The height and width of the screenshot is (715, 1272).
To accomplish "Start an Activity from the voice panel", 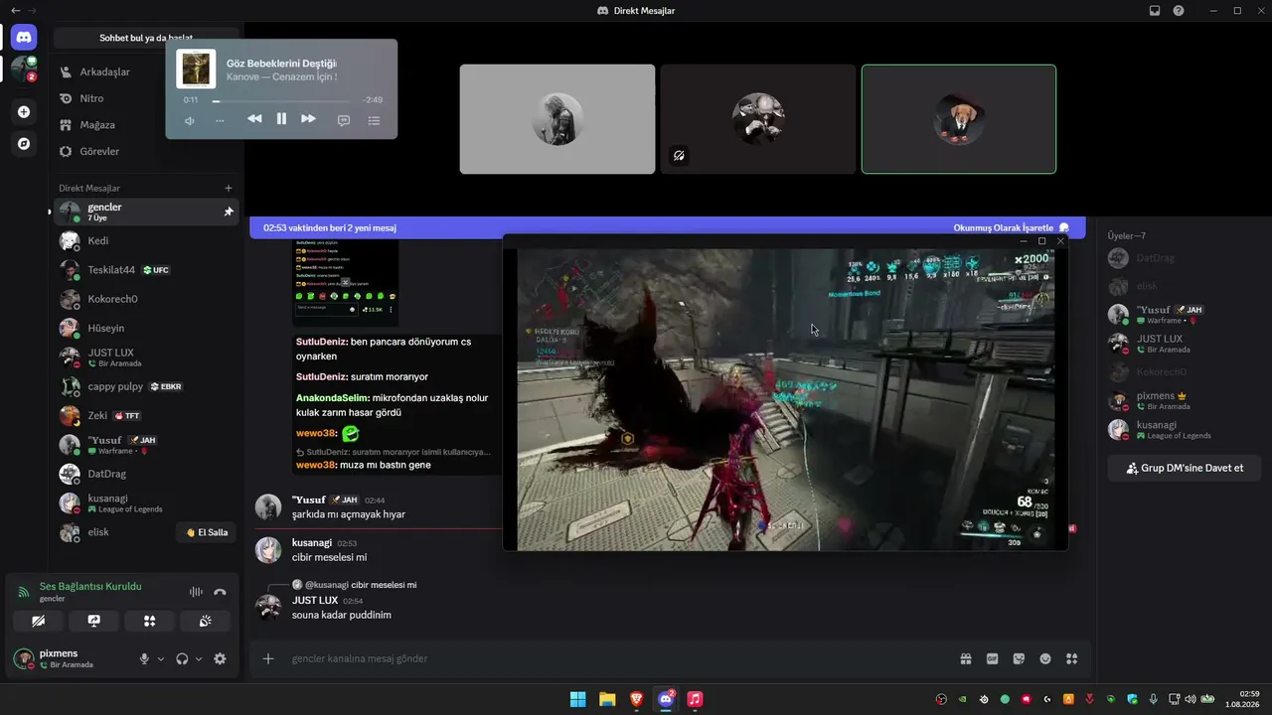I will (150, 621).
